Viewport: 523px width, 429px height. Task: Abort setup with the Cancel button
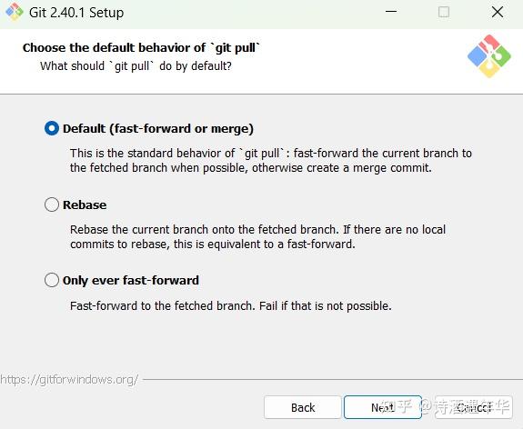pyautogui.click(x=474, y=407)
